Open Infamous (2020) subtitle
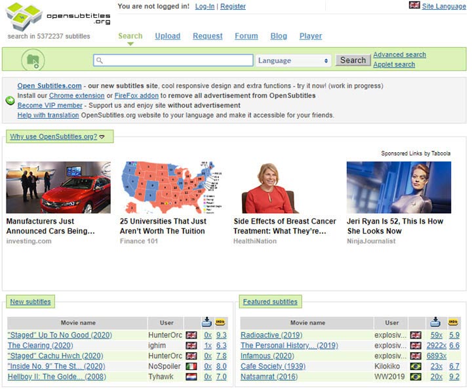Viewport: 472px width, 389px height. 267,356
